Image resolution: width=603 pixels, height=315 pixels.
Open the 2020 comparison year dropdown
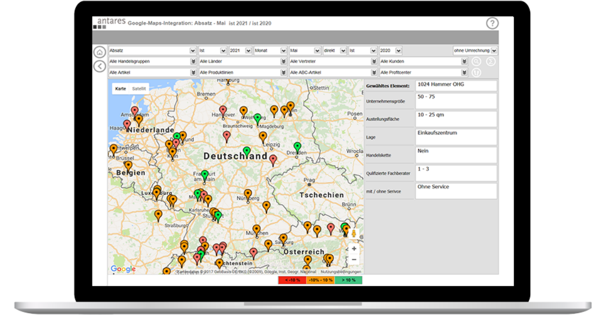[398, 50]
